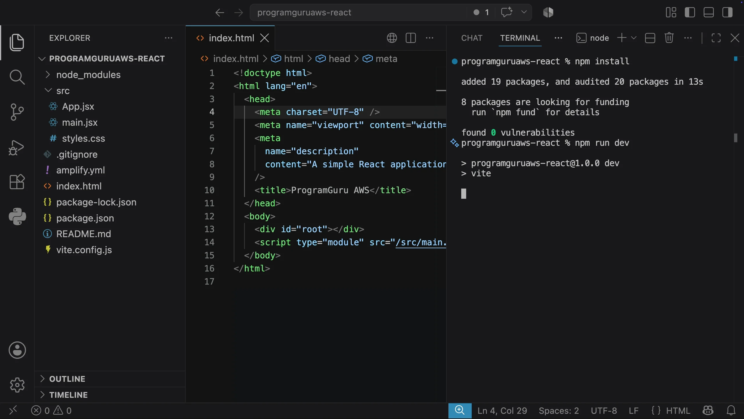
Task: Open editor more actions menu
Action: click(x=430, y=38)
